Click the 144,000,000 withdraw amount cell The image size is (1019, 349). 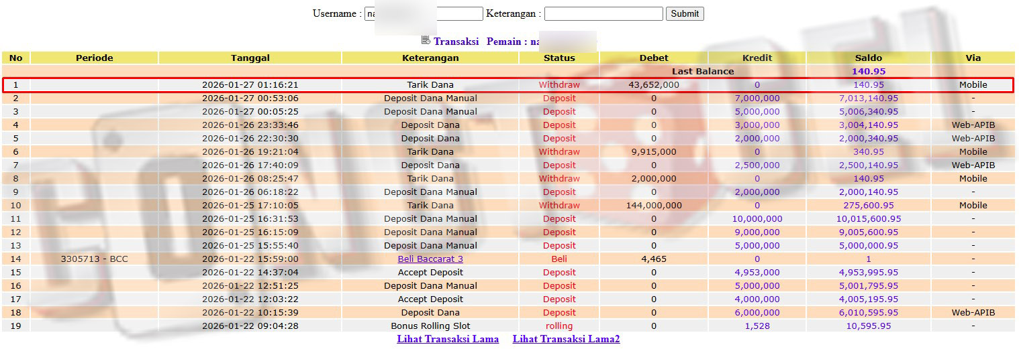[653, 205]
